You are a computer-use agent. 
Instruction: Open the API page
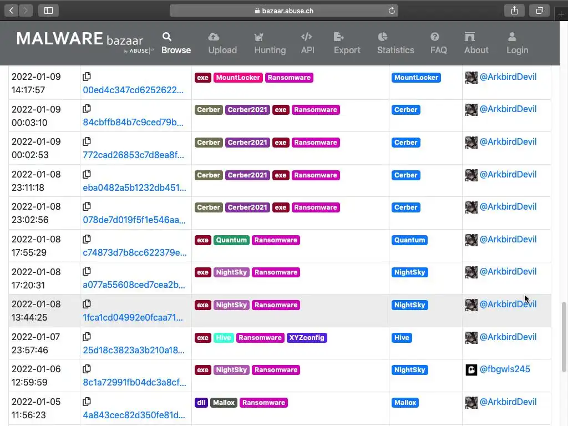307,43
